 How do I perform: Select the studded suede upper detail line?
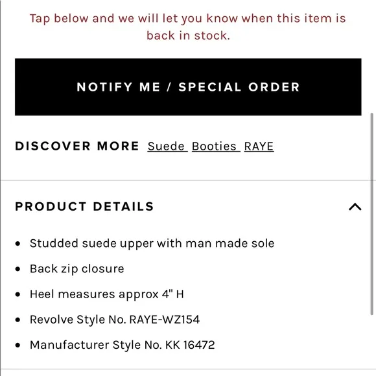pos(152,243)
